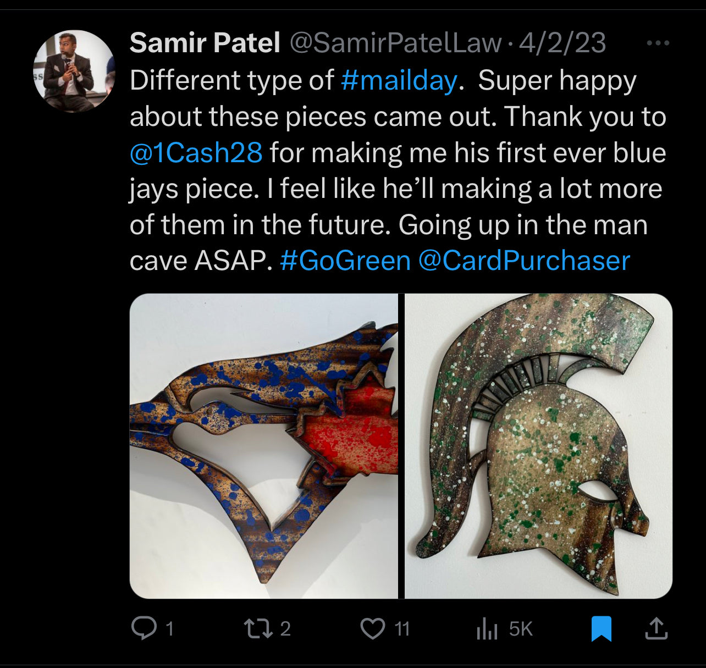Visit the @CardPurchaser mentioned profile
This screenshot has height=668, width=706.
pos(524,261)
